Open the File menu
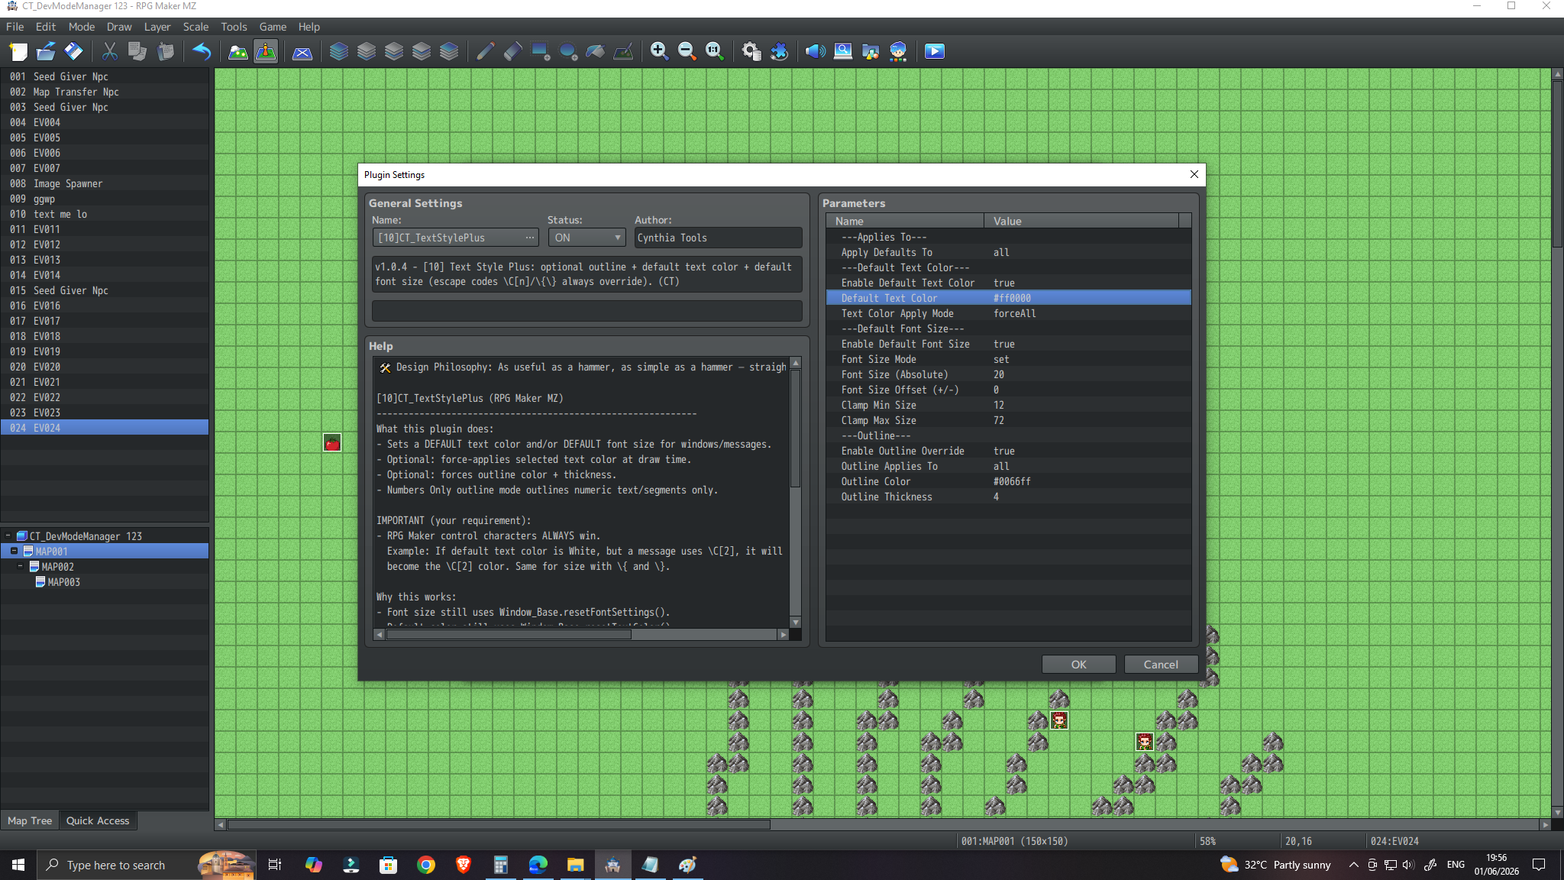Viewport: 1564px width, 880px height. [15, 27]
